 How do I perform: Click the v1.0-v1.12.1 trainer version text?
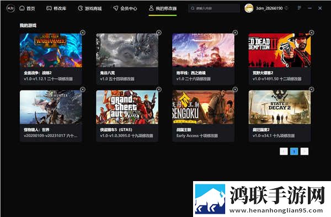48,79
